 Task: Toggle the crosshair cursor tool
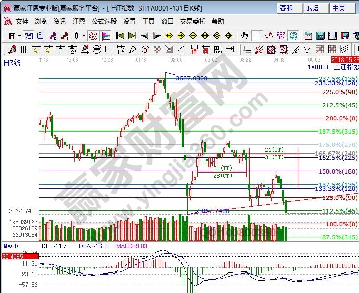[257, 36]
